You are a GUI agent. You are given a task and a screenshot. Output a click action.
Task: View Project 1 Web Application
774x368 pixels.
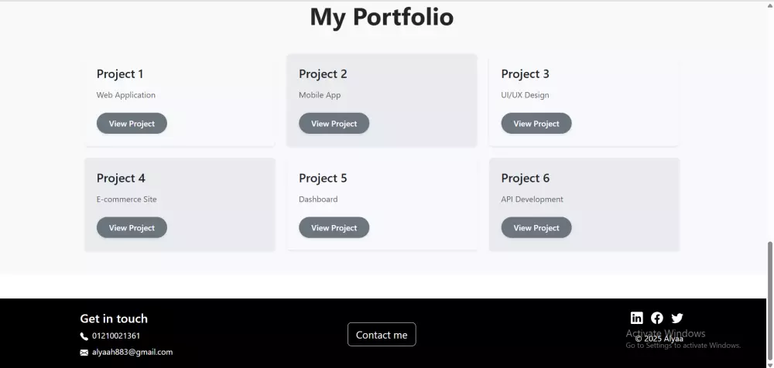pyautogui.click(x=132, y=124)
